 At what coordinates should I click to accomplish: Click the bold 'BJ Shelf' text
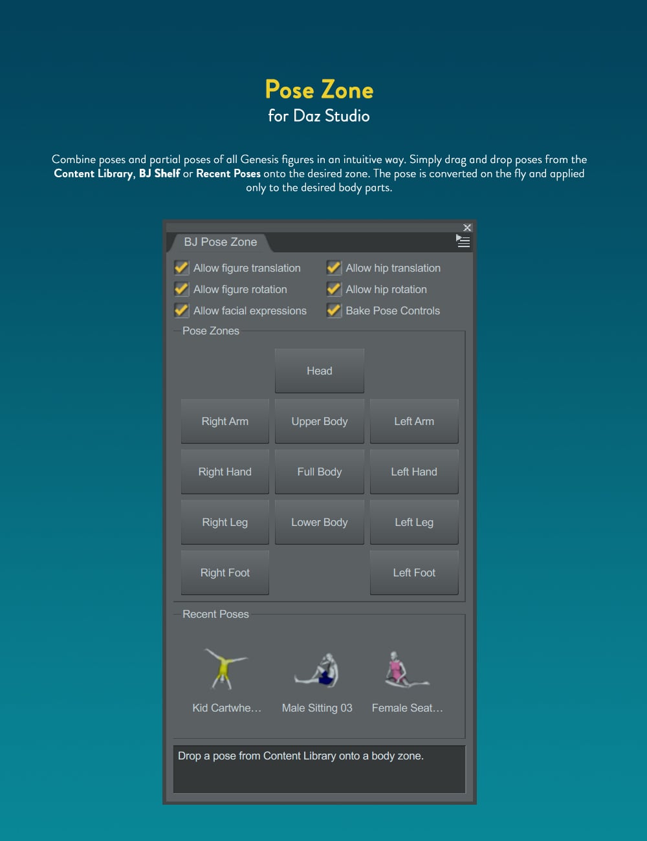159,173
